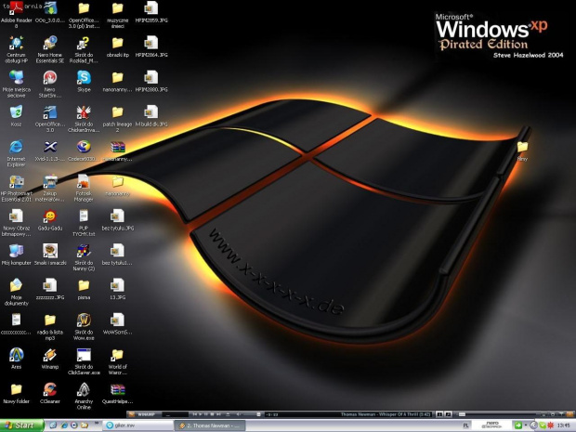The height and width of the screenshot is (432, 576).
Task: Launch Internet Explorer from Quick Launch
Action: click(x=64, y=425)
